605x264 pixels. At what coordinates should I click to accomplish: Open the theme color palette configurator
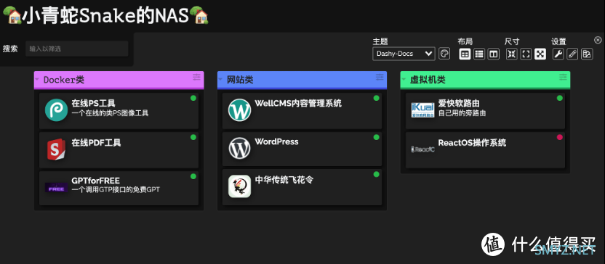[x=444, y=54]
